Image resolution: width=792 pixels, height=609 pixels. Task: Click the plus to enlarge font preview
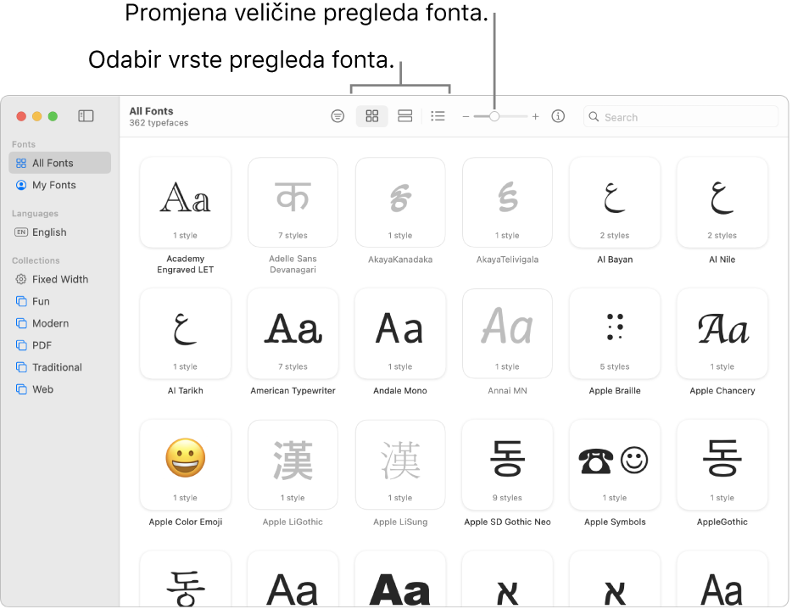(535, 117)
